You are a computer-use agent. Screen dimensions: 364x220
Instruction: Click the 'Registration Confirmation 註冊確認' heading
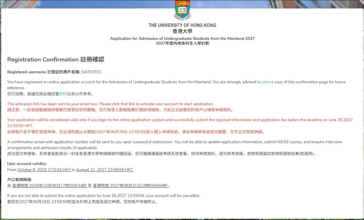(x=56, y=59)
